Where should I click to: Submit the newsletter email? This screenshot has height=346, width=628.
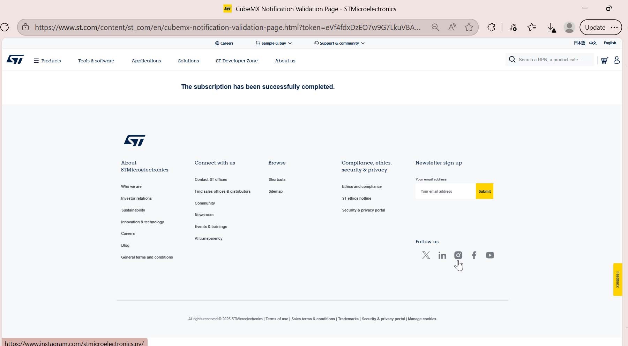[x=485, y=191]
